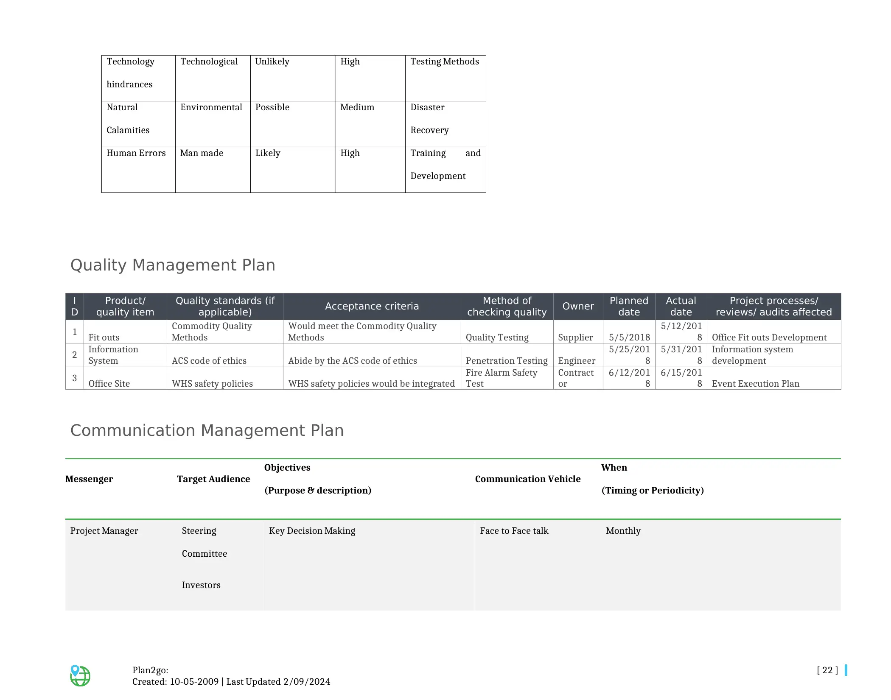The height and width of the screenshot is (700, 891).
Task: Click 'Would meet the Commodity Quality Methods'
Action: [x=372, y=332]
